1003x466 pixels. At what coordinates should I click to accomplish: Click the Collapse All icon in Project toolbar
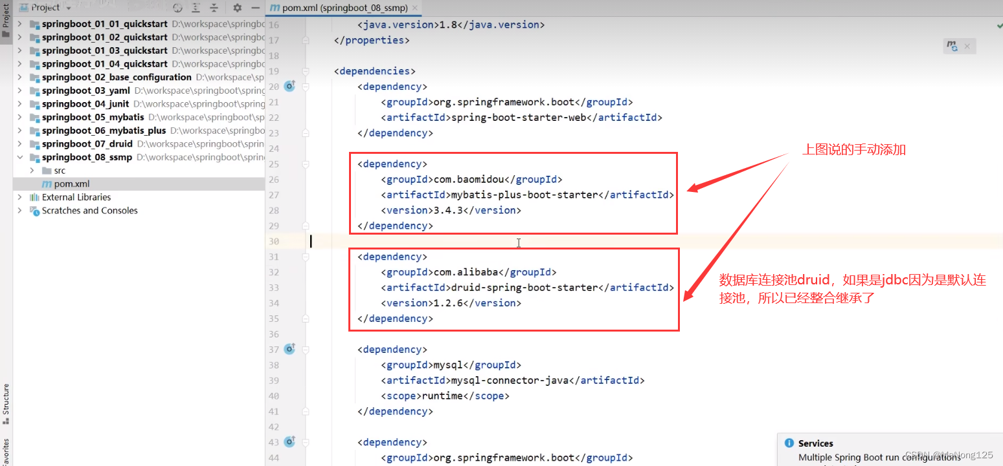point(213,8)
